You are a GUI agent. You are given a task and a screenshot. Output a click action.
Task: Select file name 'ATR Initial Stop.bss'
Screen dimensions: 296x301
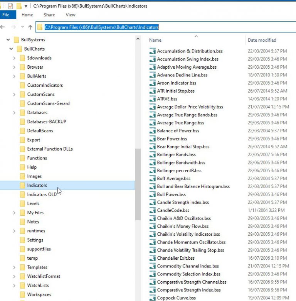tap(176, 91)
